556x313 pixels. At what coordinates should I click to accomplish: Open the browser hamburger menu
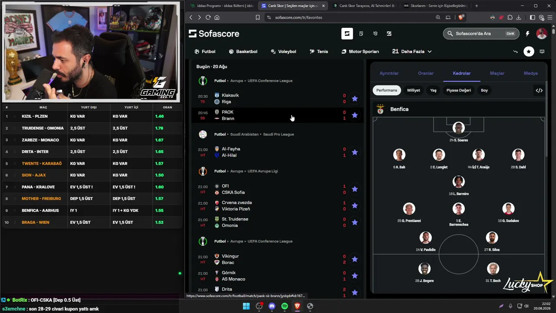(549, 17)
